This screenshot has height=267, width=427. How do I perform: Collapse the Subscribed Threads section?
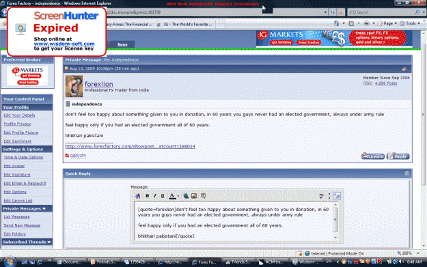coord(49,242)
